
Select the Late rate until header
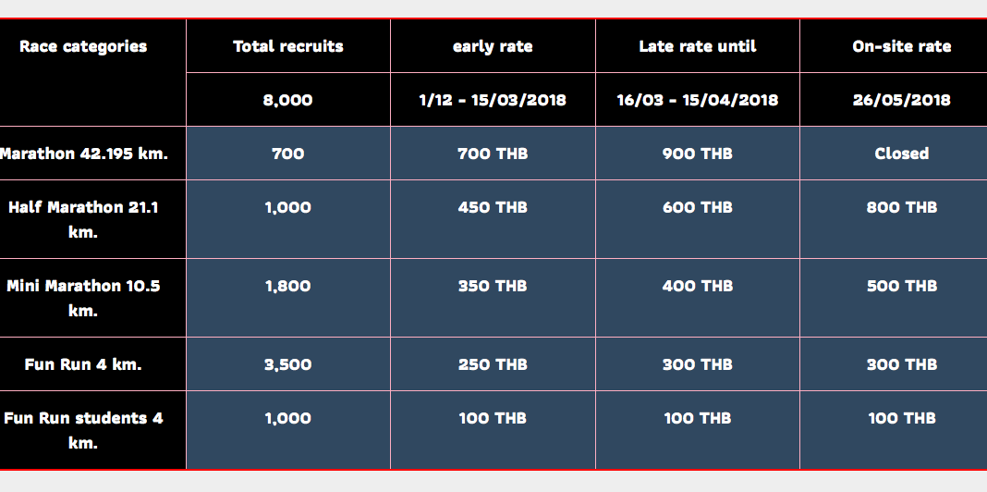(x=698, y=46)
